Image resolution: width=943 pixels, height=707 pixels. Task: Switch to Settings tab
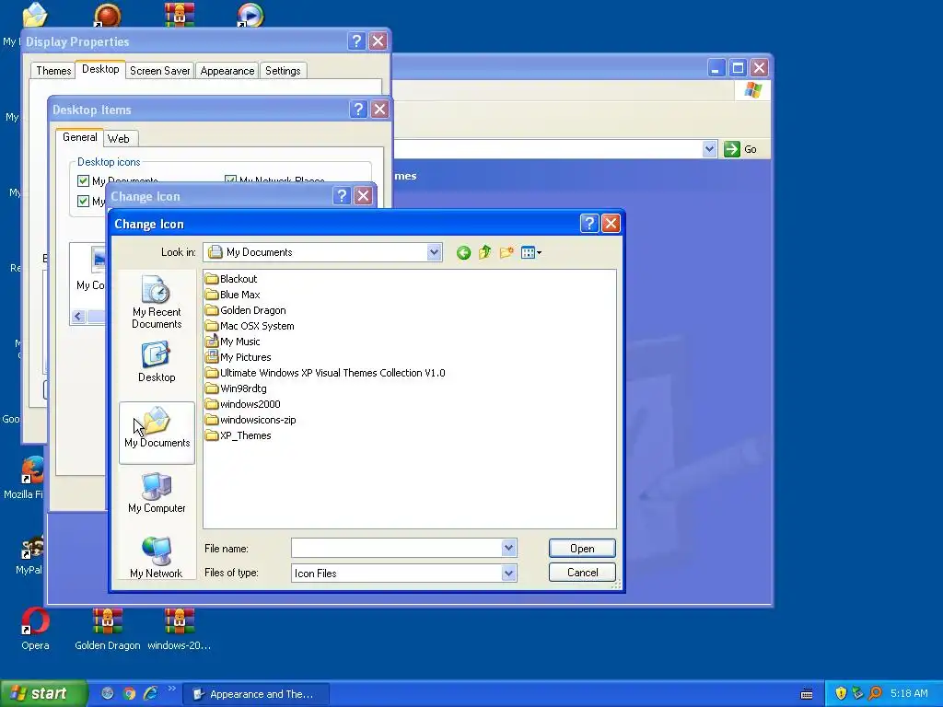point(283,70)
